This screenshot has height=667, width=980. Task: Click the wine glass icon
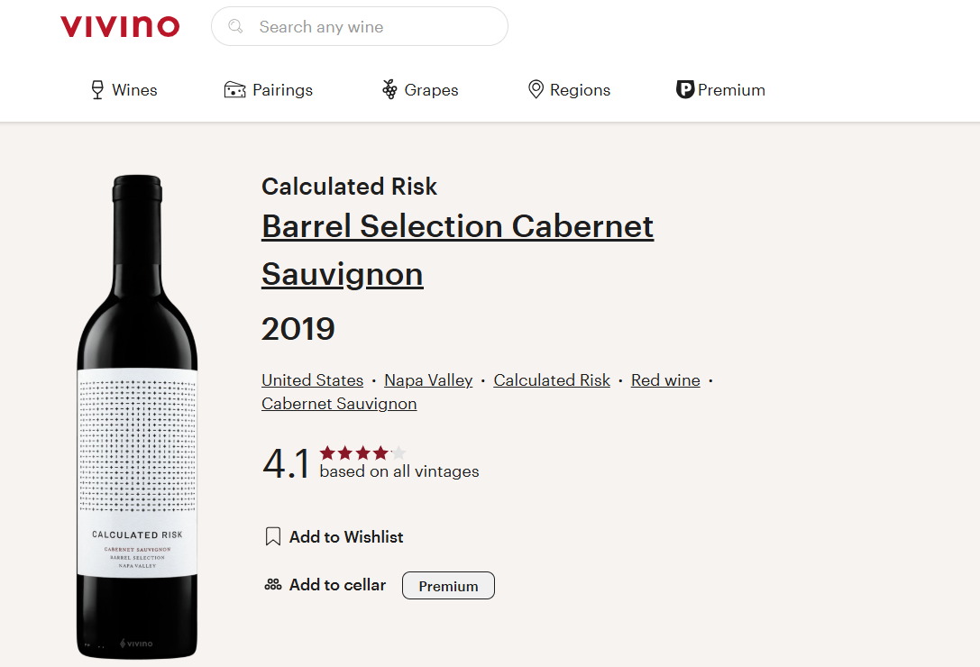(97, 90)
